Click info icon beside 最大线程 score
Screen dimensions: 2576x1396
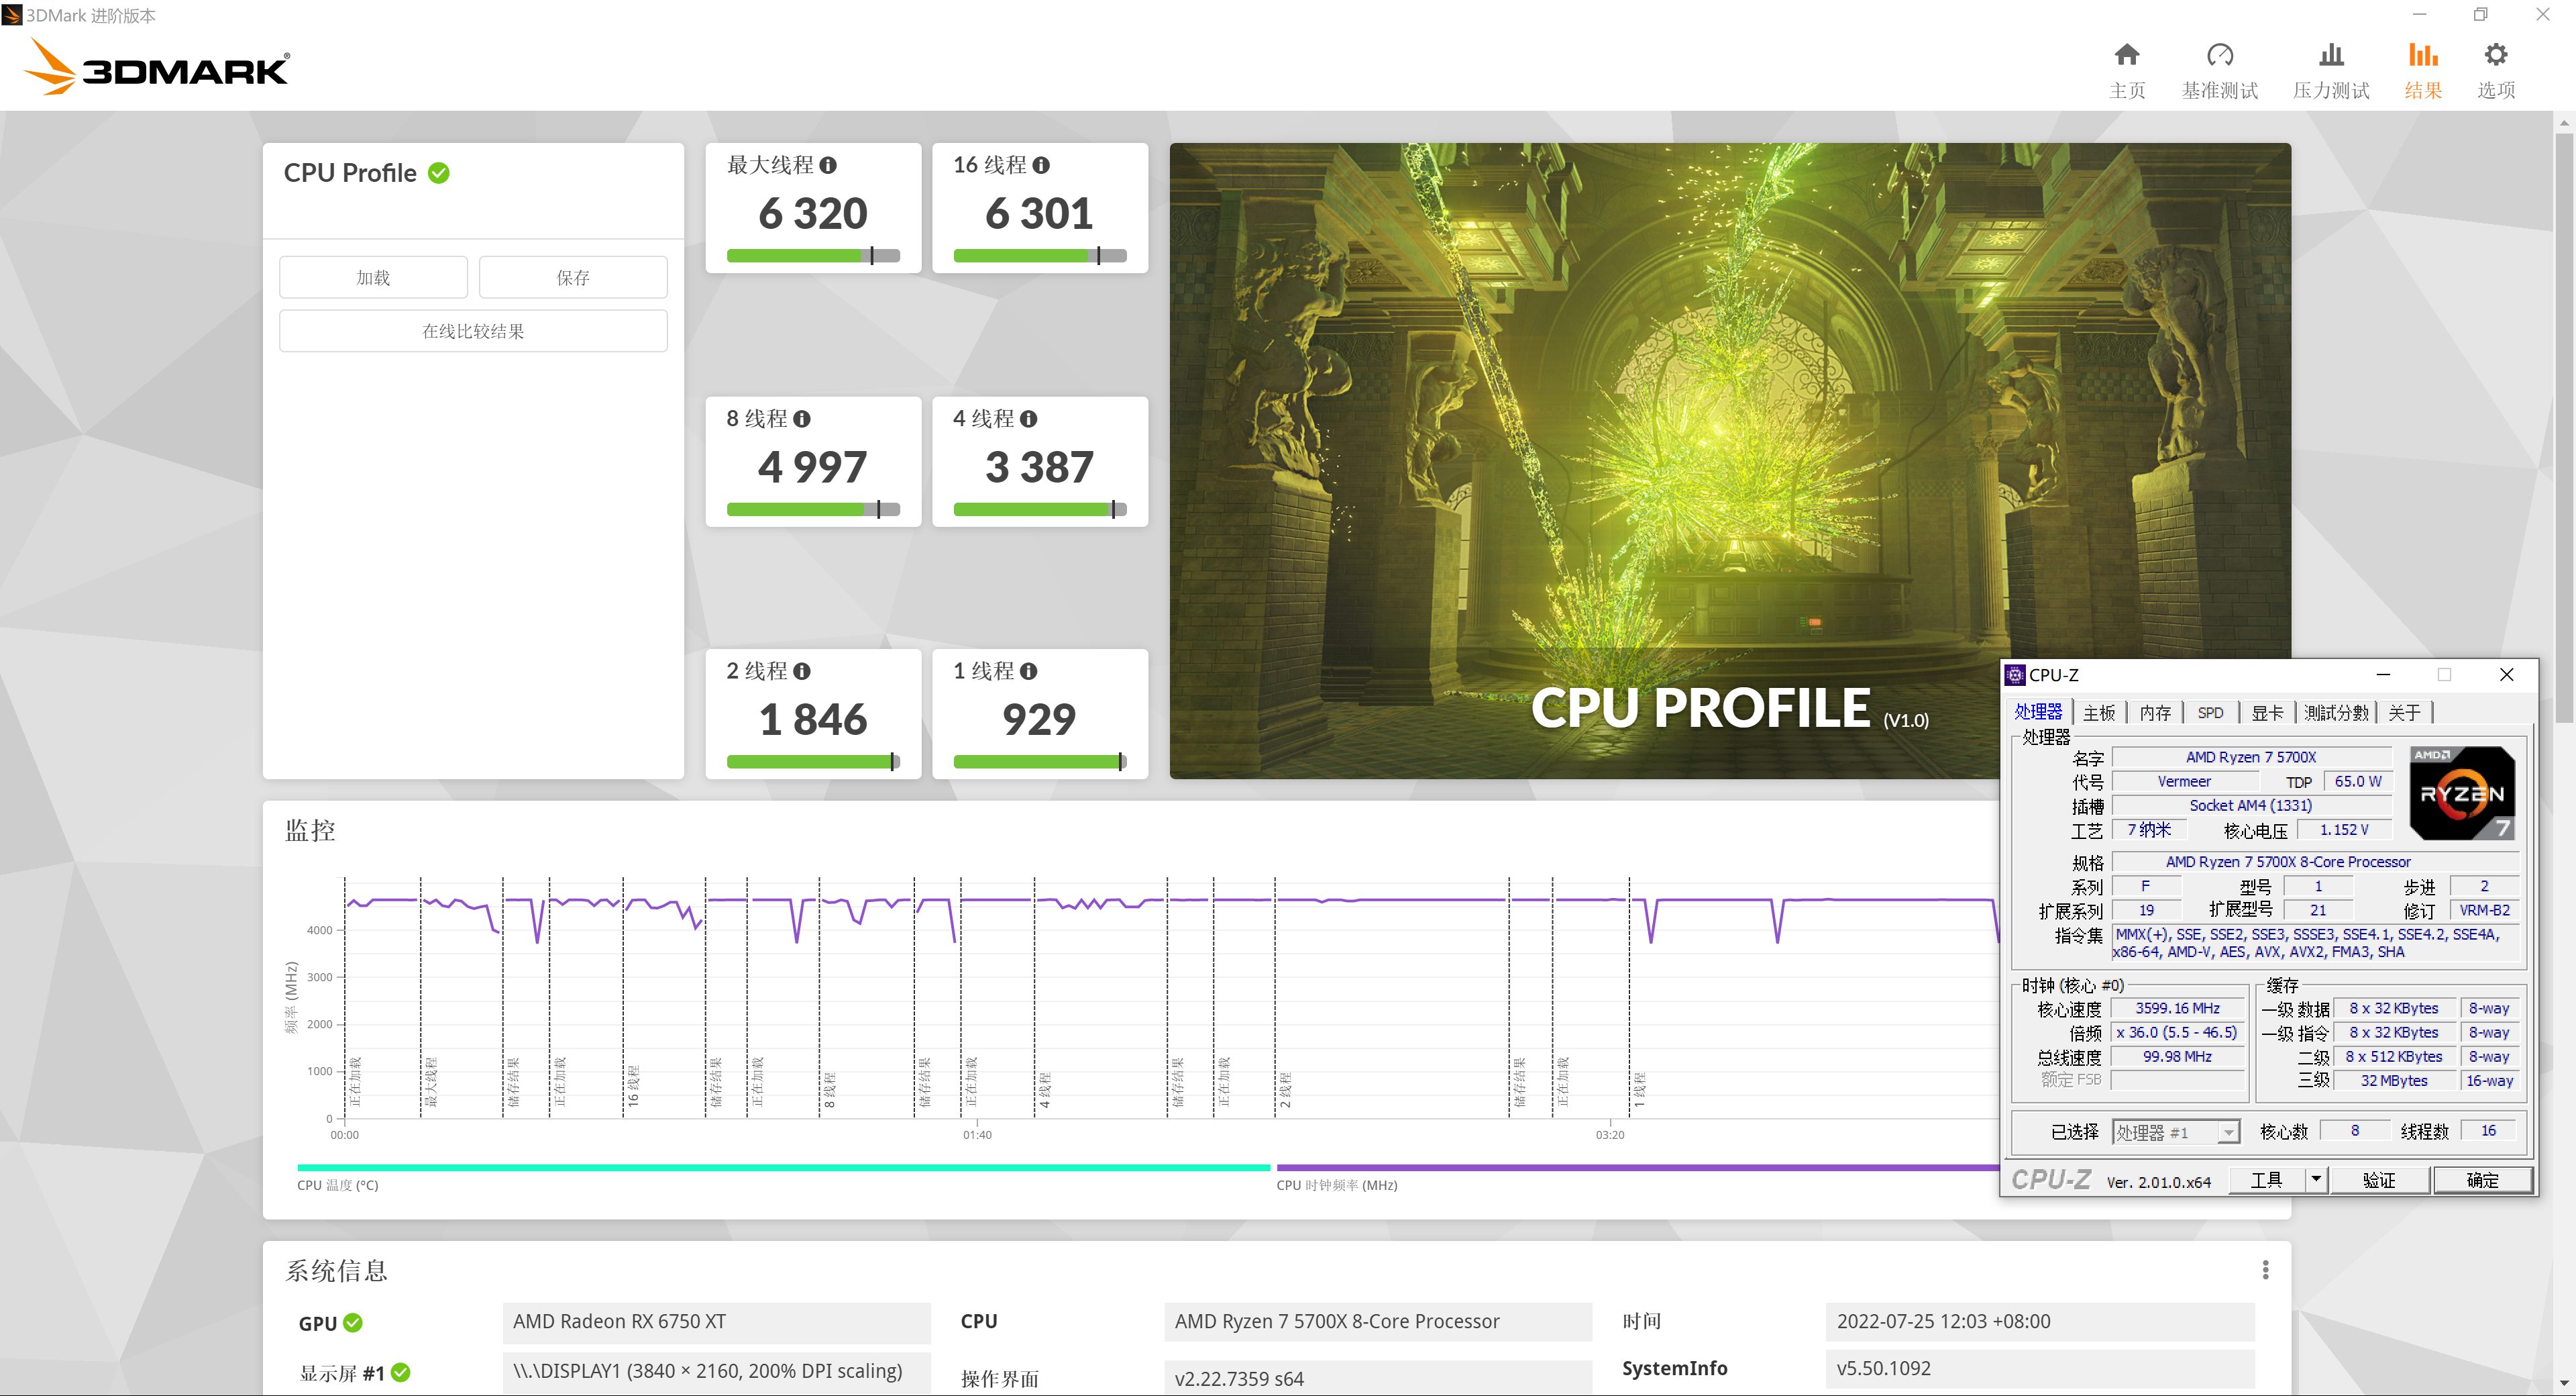(828, 165)
